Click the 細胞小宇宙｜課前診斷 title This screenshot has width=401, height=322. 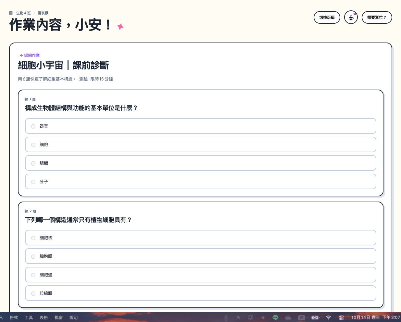tap(63, 65)
